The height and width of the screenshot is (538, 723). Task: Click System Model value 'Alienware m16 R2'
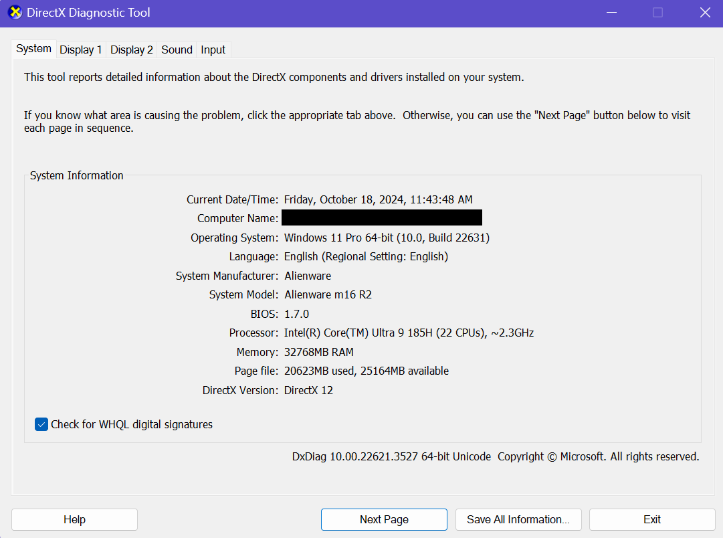pos(328,295)
